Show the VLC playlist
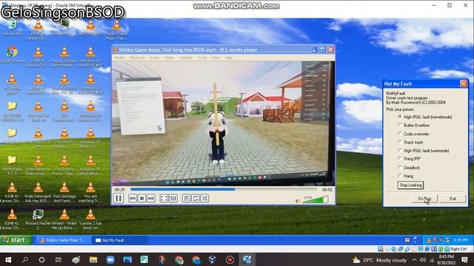Viewport: 474px width, 266px height. click(x=186, y=198)
